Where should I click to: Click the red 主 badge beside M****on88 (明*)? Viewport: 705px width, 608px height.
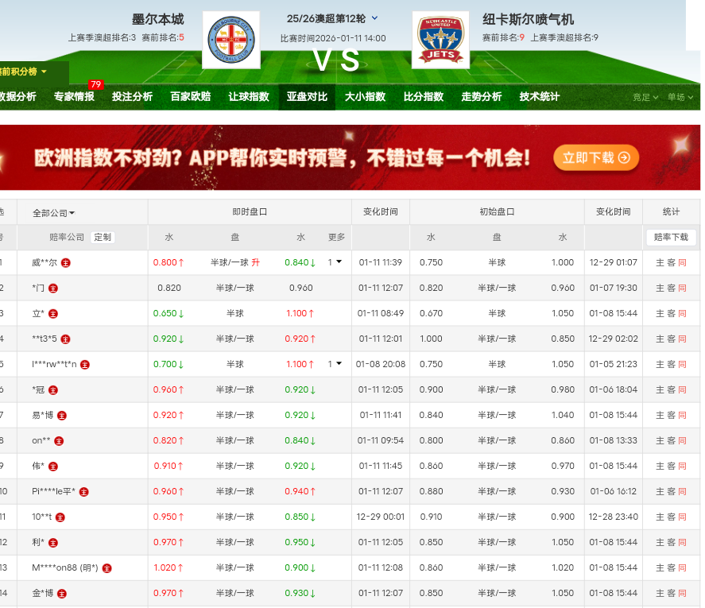tap(107, 567)
